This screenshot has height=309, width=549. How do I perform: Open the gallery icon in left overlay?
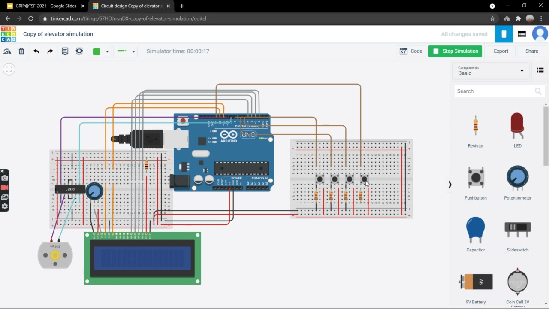pyautogui.click(x=5, y=197)
